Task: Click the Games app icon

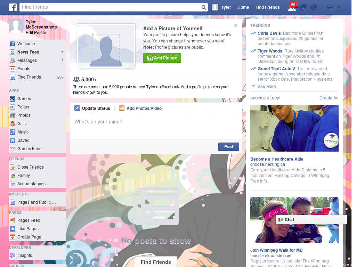Action: (x=13, y=99)
